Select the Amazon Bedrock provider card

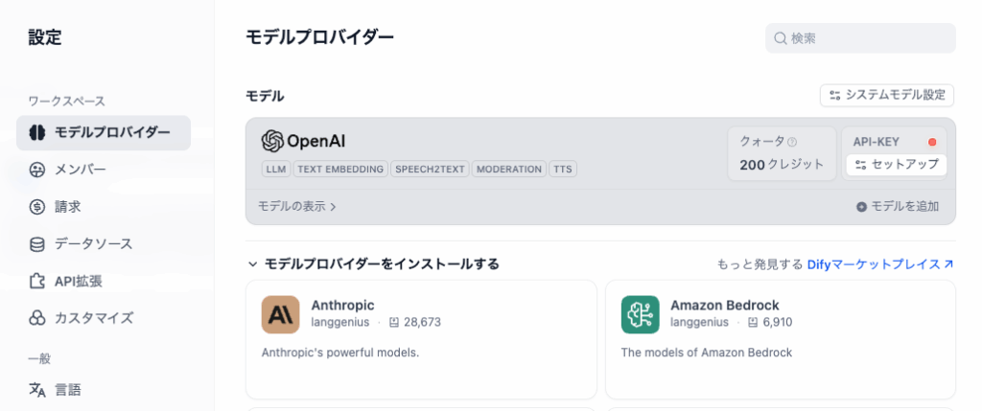780,339
